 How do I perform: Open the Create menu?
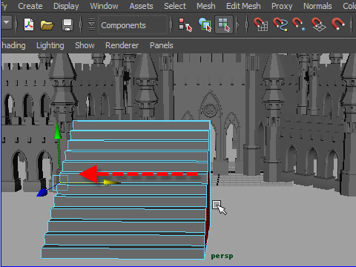tap(30, 6)
